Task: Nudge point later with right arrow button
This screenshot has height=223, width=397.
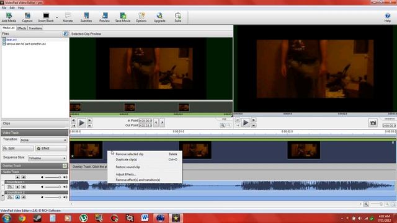Action: [x=163, y=123]
